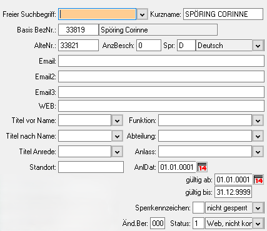Click into the Email2 field
This screenshot has height=231, width=267.
161,76
